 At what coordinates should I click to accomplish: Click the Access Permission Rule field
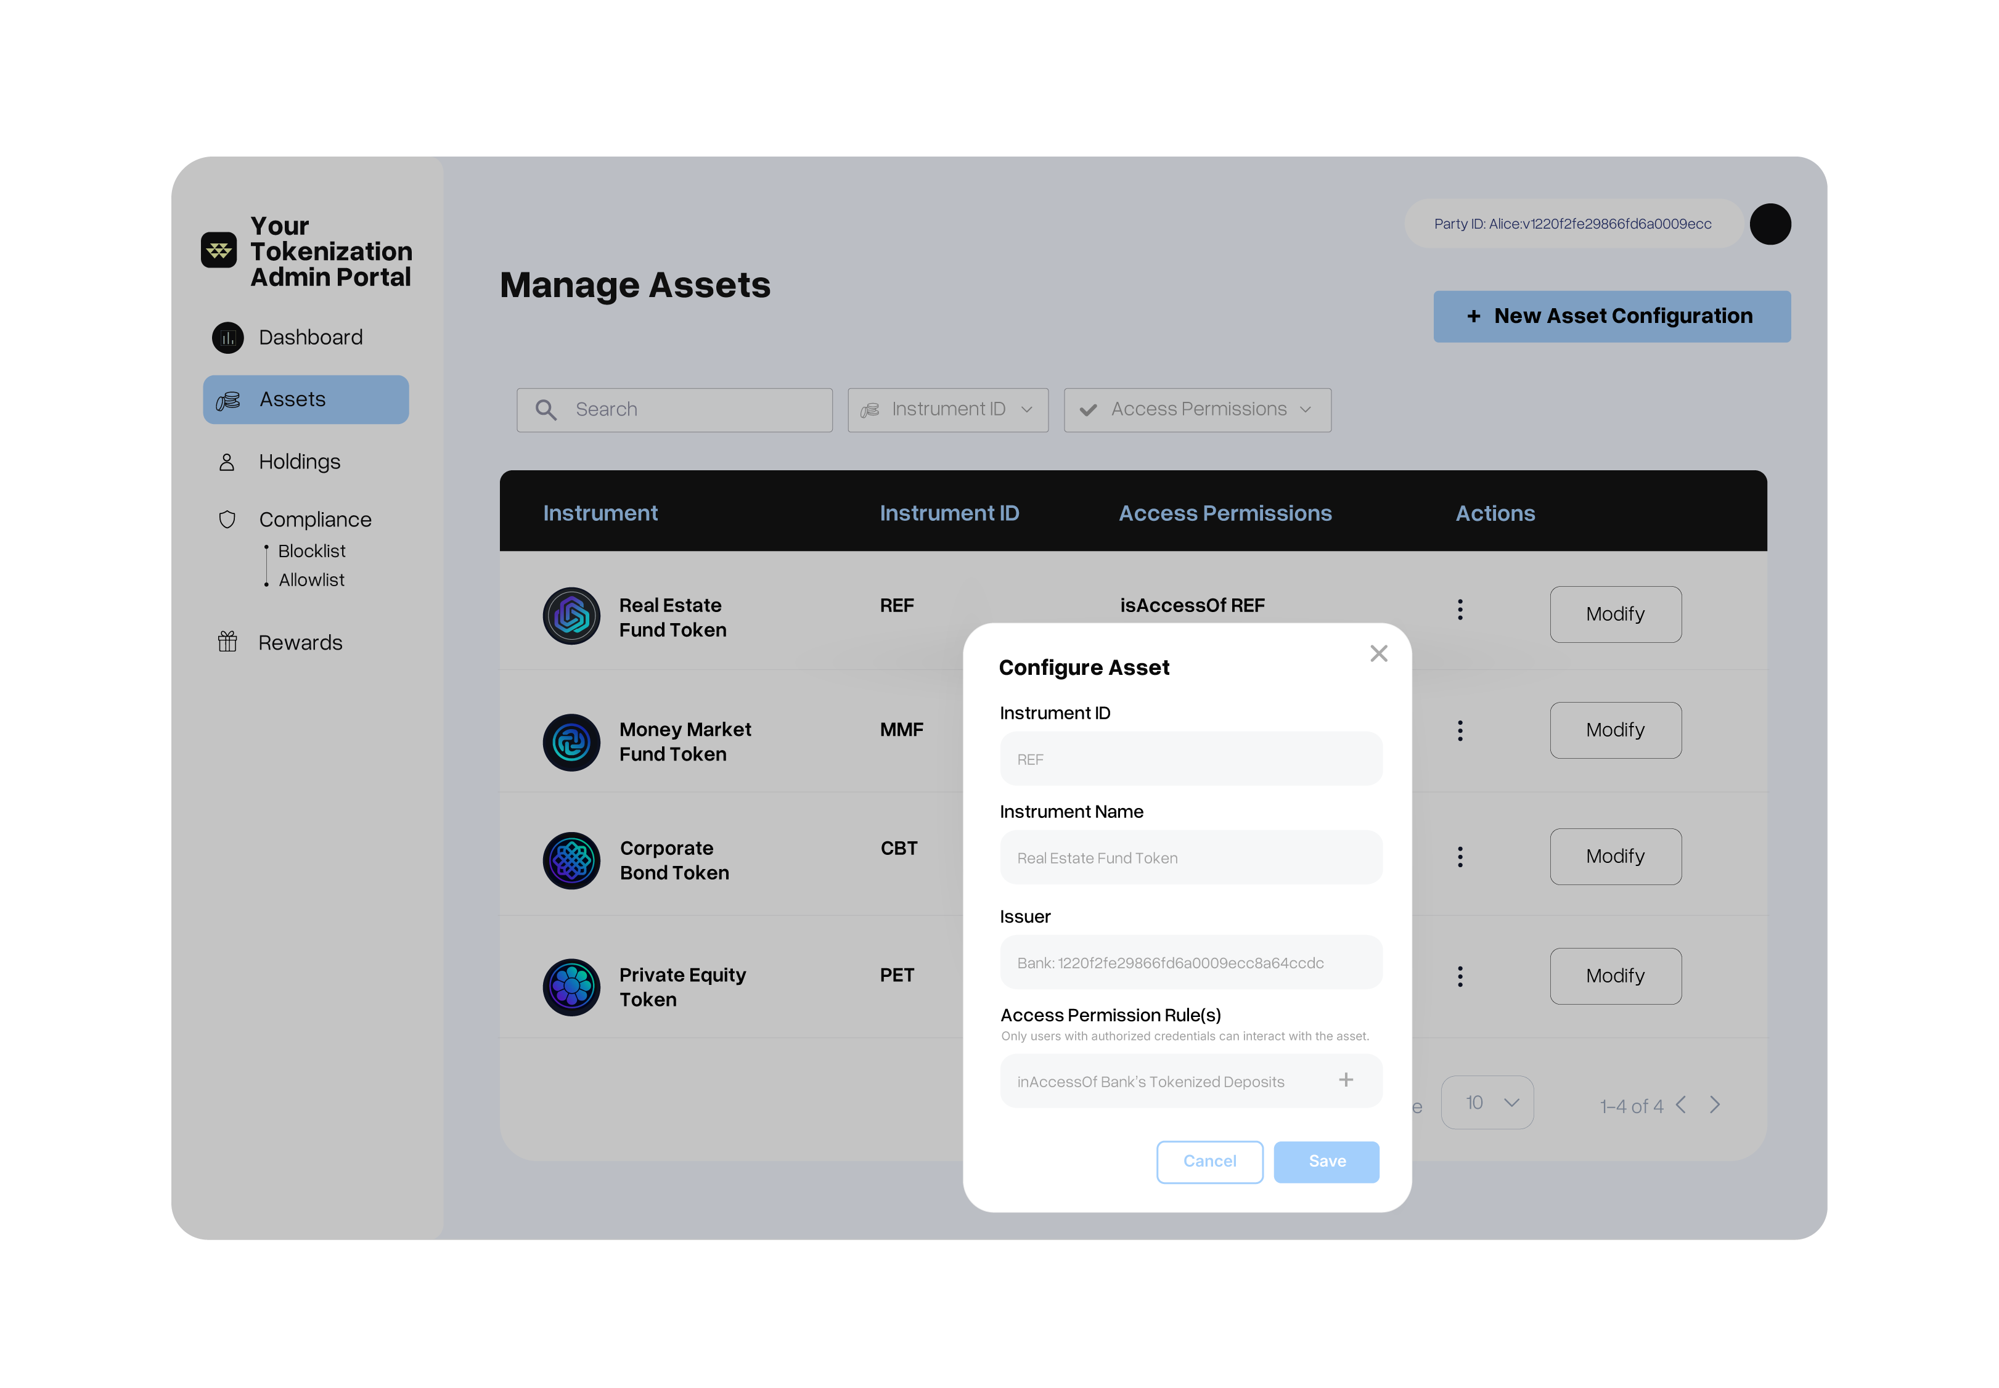1190,1081
